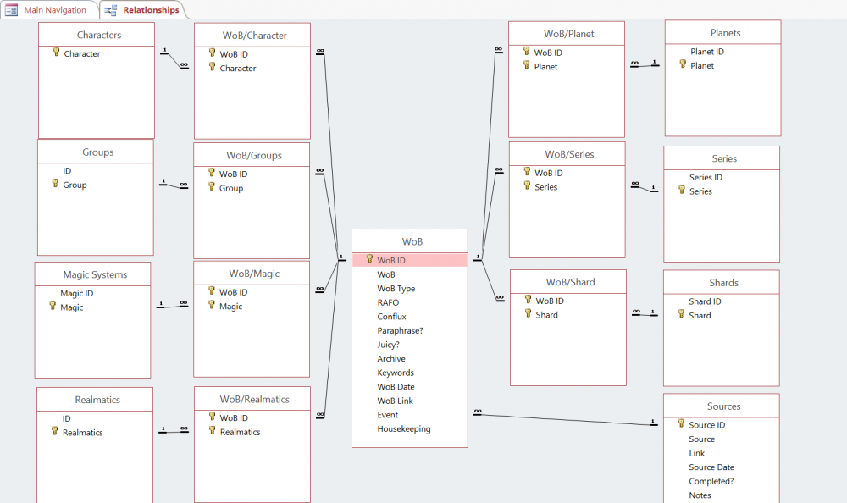Click the key icon beside WoB ID in WoB table
The width and height of the screenshot is (847, 503).
[369, 259]
